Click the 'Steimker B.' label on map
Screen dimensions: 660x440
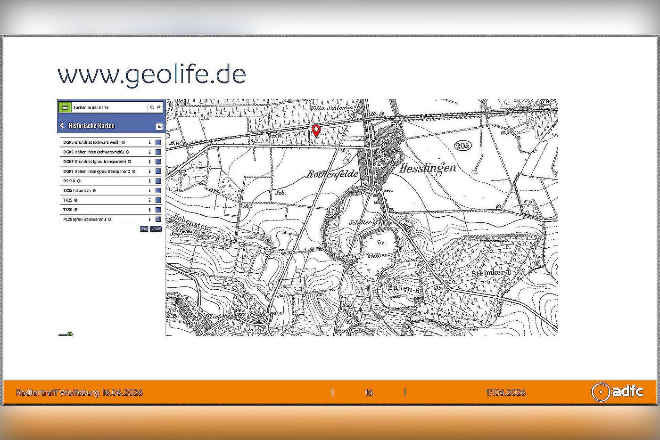492,273
